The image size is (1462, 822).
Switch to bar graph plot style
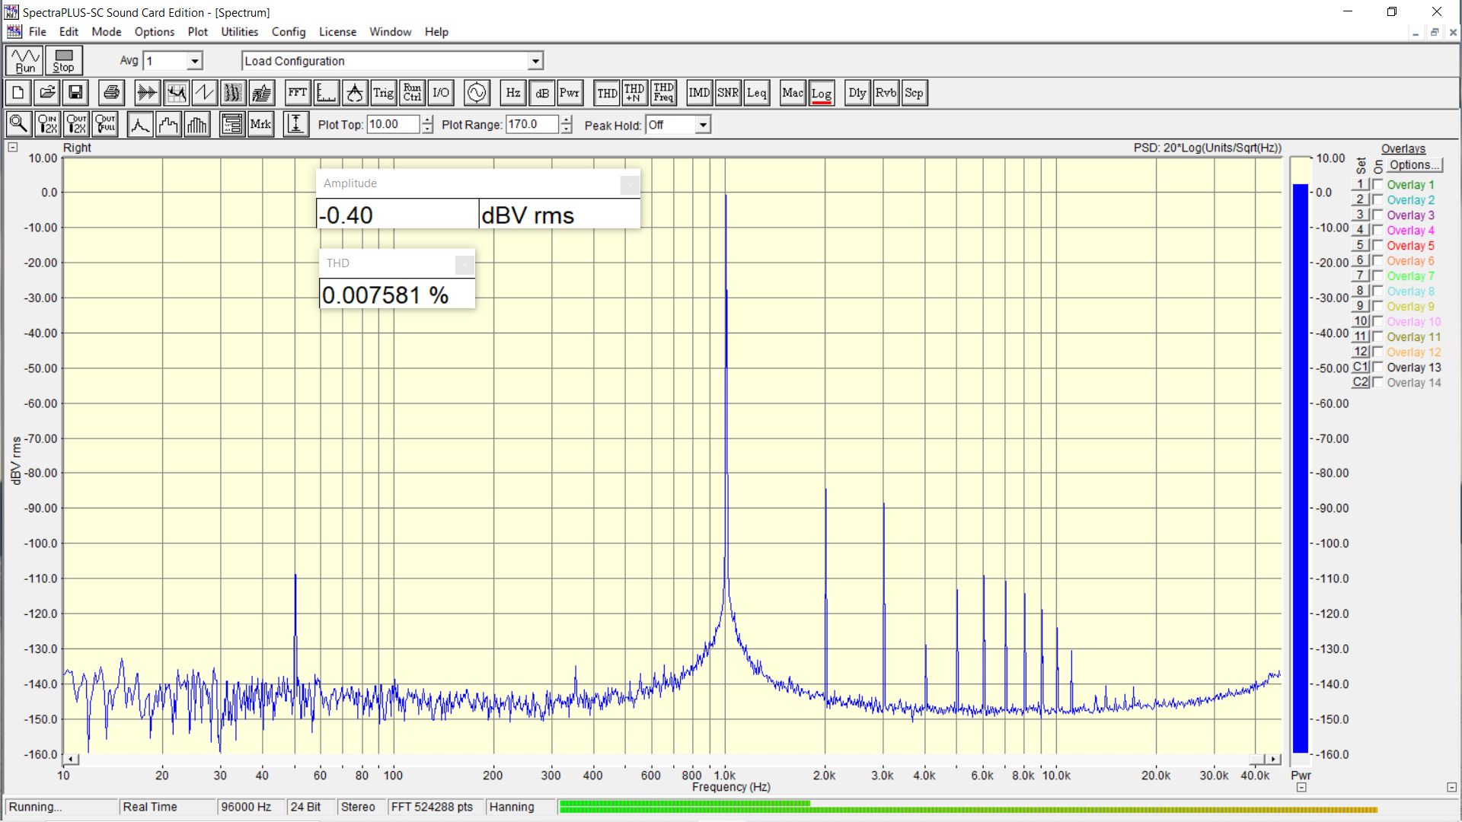pos(197,124)
